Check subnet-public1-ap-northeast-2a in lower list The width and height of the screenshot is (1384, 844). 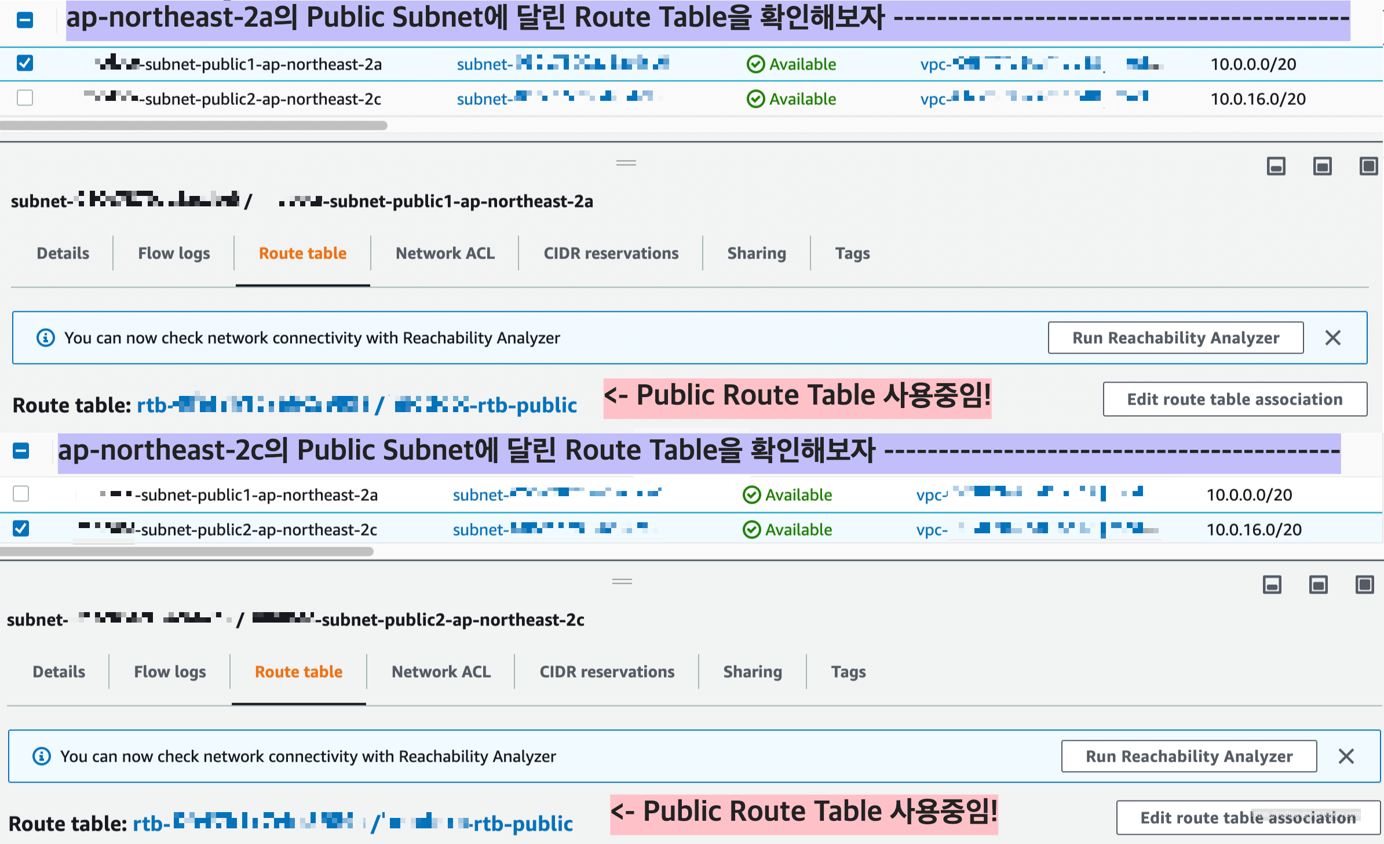tap(21, 494)
